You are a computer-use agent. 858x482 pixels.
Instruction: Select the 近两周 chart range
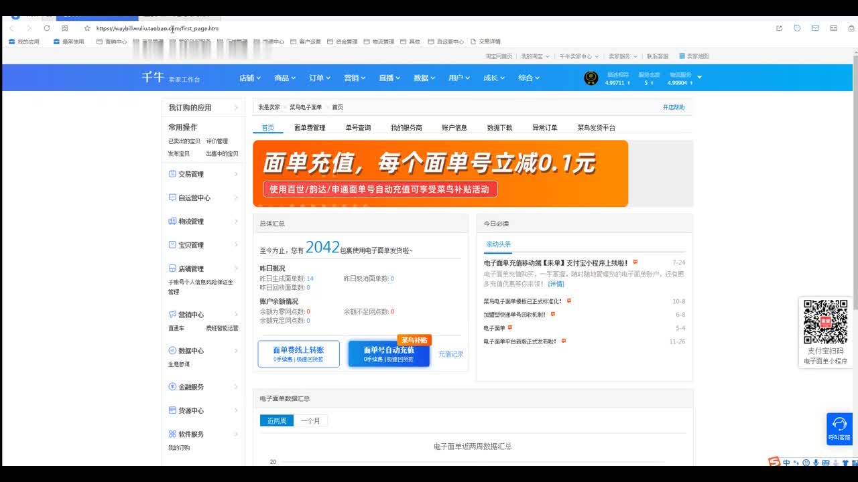pos(277,421)
